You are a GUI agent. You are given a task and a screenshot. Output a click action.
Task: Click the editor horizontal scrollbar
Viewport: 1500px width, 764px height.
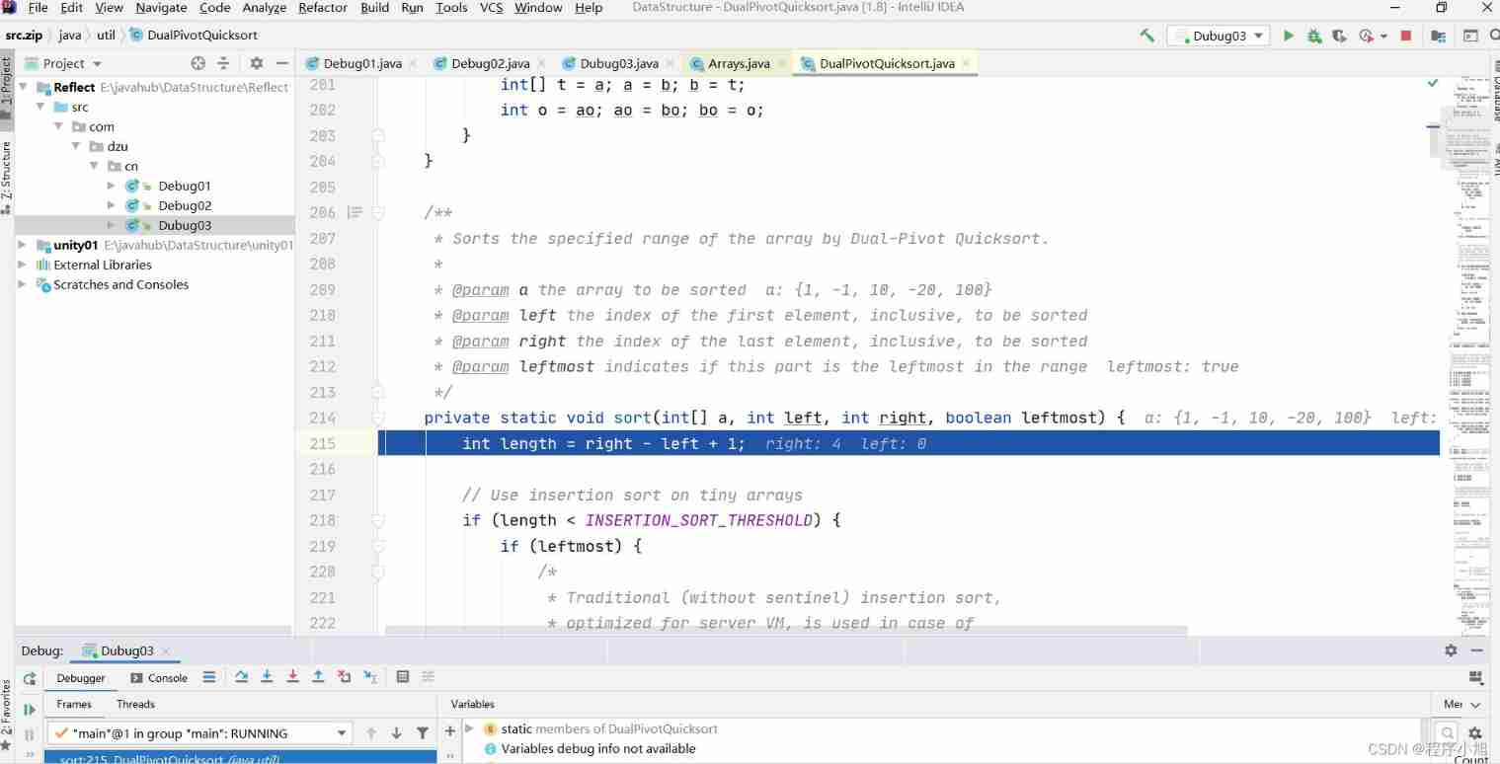click(x=786, y=630)
